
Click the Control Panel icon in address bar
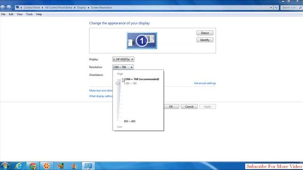[18, 8]
